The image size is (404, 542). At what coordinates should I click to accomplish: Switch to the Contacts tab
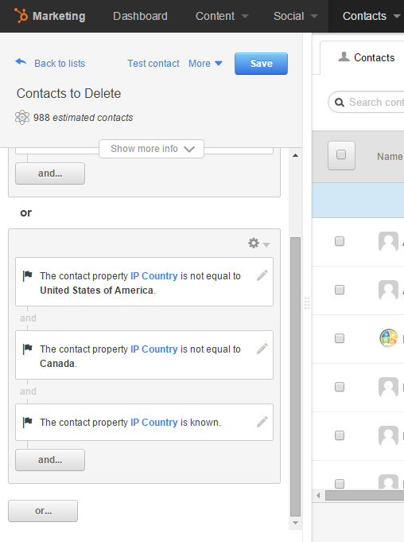pyautogui.click(x=367, y=57)
